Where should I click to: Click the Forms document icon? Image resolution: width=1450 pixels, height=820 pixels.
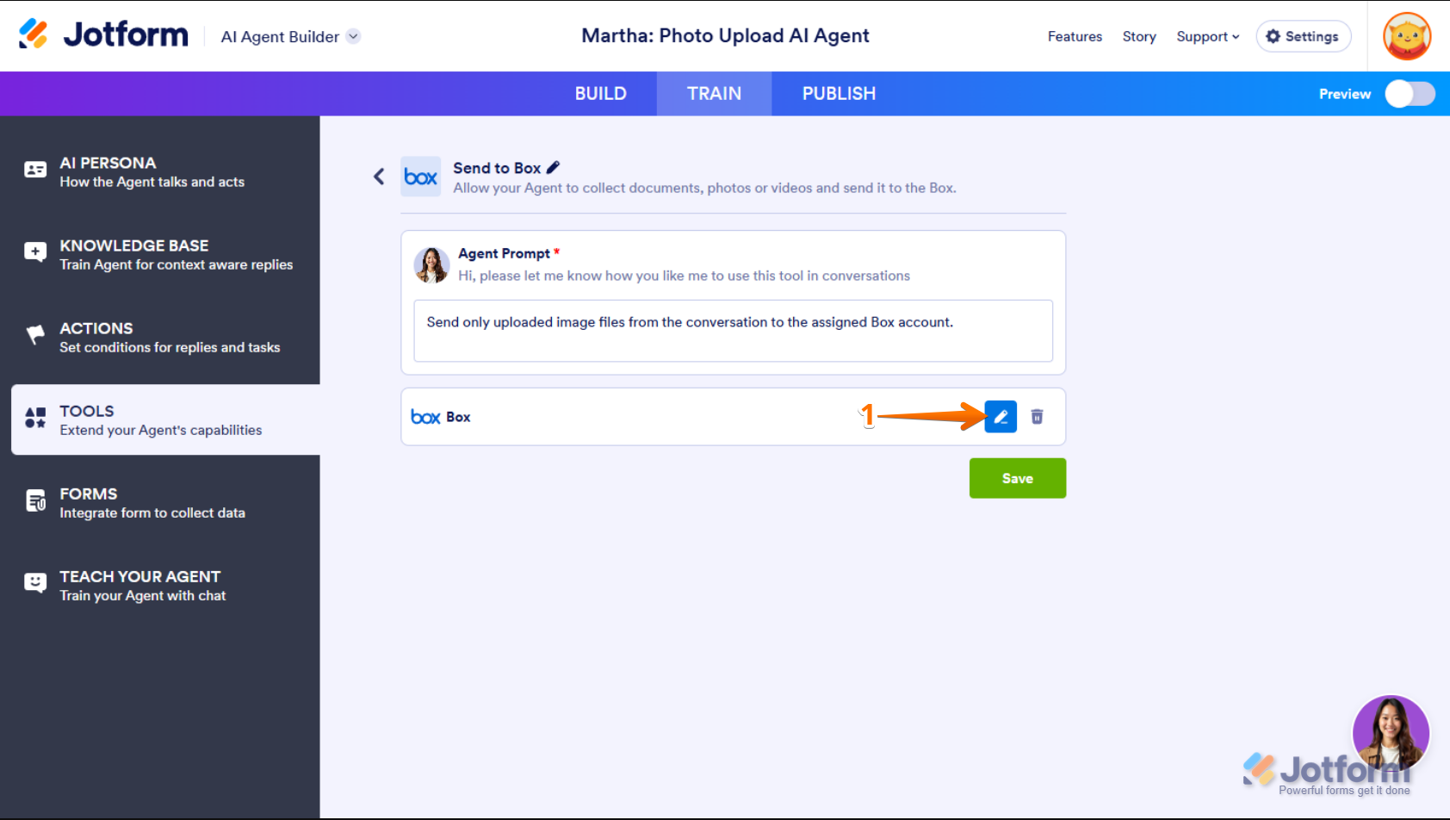(x=35, y=500)
